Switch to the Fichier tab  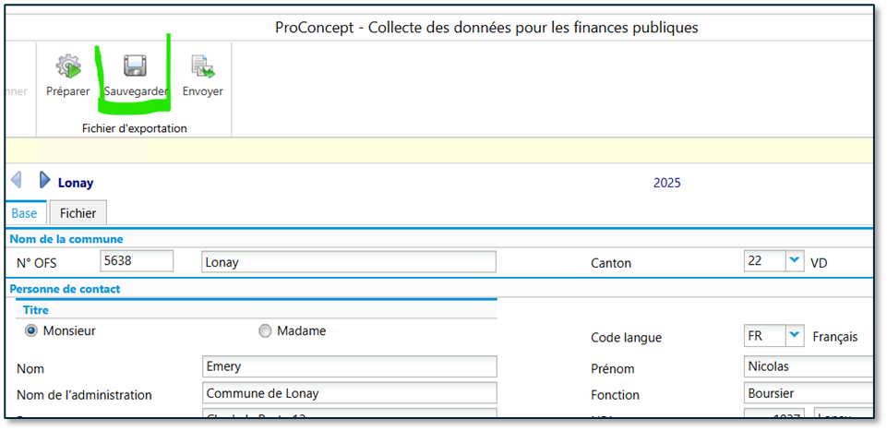(x=78, y=213)
